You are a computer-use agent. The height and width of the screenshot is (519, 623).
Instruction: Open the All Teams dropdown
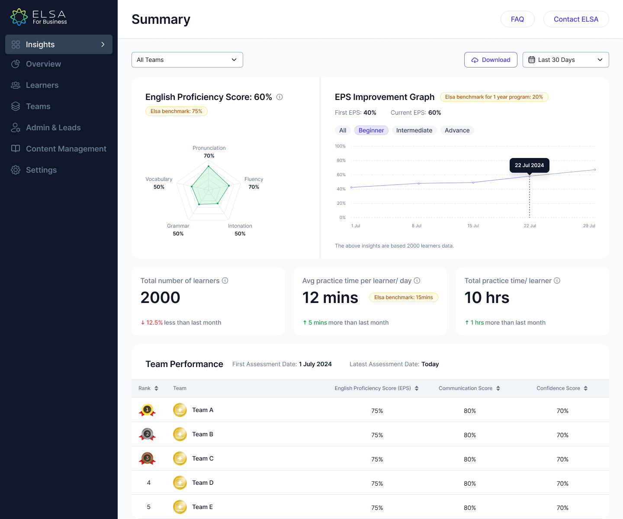point(187,60)
